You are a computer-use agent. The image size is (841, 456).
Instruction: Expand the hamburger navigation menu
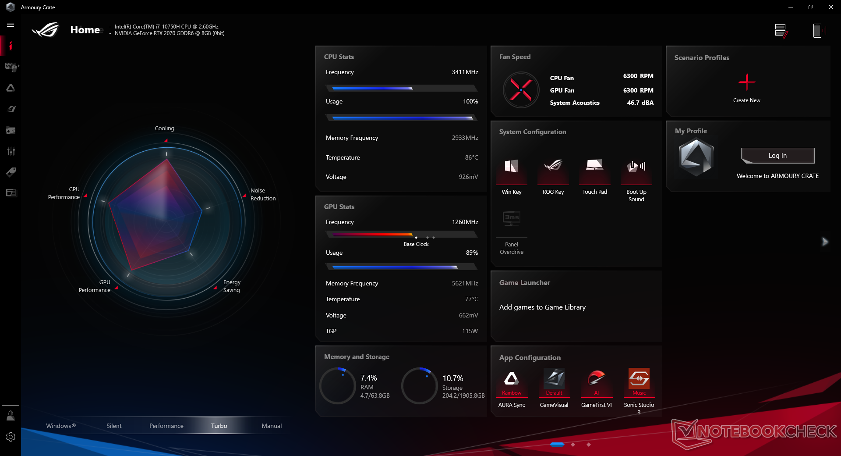11,25
